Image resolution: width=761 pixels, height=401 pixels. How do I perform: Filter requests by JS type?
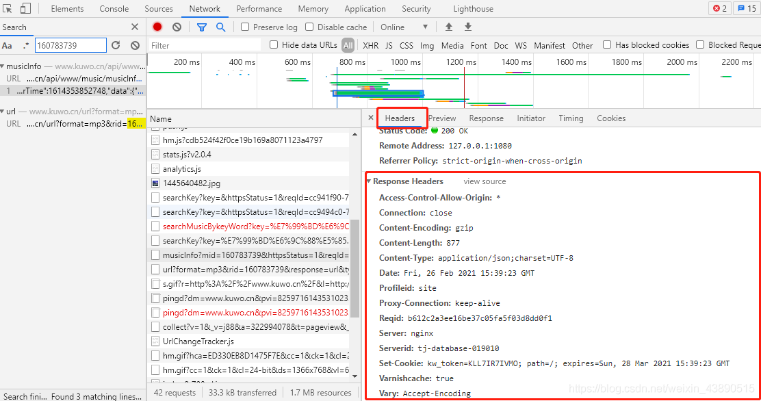point(389,45)
